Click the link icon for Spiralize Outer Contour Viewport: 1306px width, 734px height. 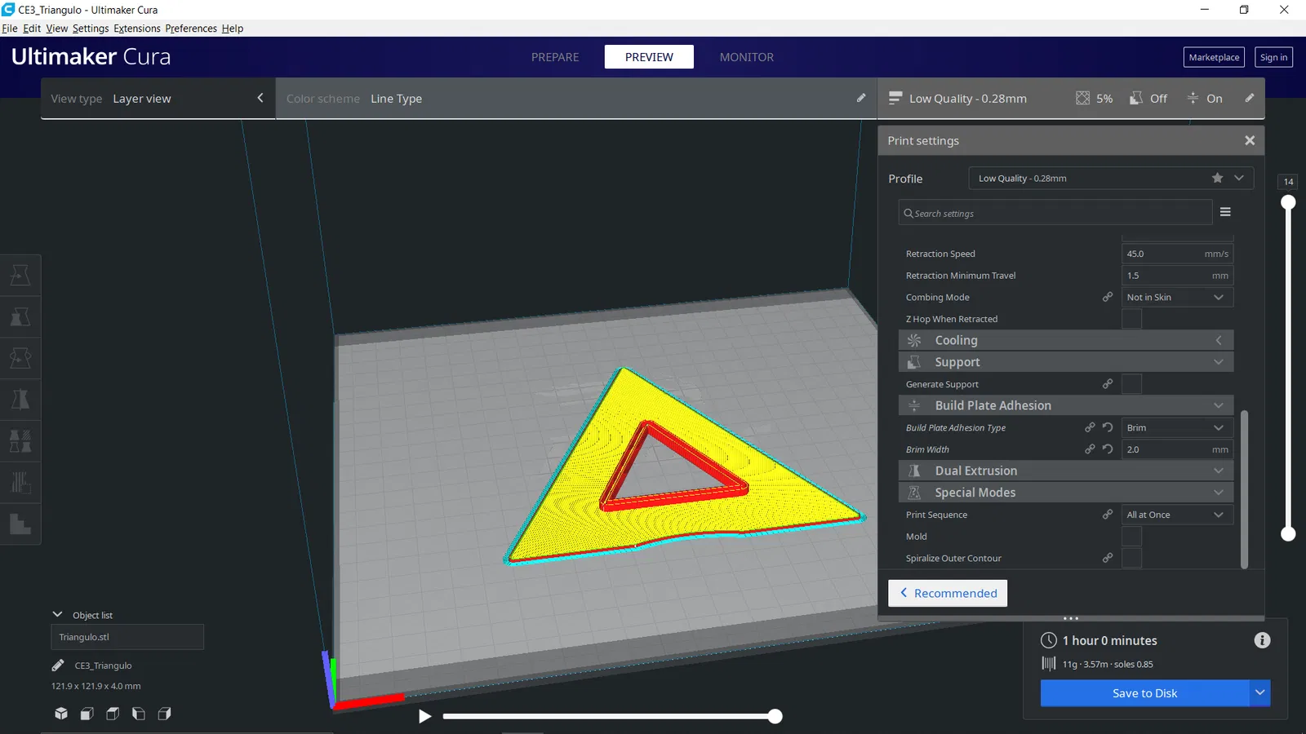(x=1108, y=558)
